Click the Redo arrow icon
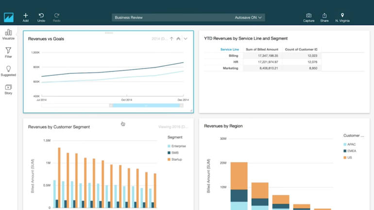The image size is (374, 210). tap(57, 16)
